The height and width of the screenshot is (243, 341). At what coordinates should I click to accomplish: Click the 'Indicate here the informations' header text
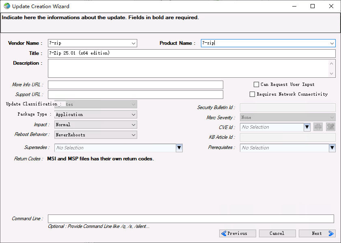[101, 18]
